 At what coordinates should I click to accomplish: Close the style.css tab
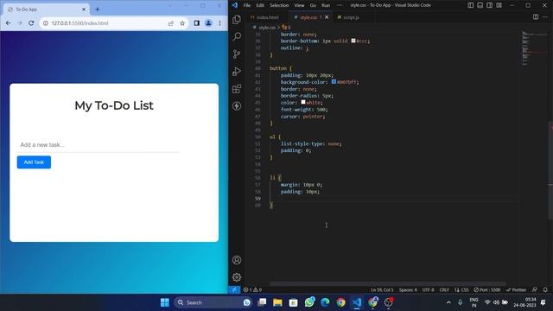pos(327,17)
